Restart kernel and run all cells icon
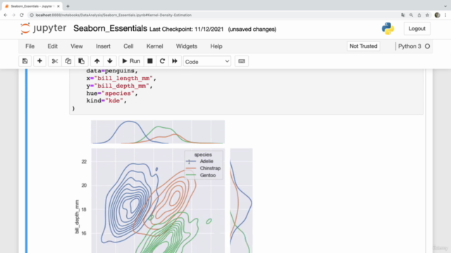The image size is (451, 253). pos(175,61)
